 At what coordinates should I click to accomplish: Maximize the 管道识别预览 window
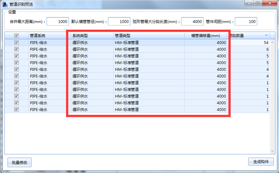pos(258,3)
